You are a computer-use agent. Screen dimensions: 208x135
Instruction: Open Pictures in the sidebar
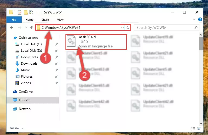[x=27, y=77]
